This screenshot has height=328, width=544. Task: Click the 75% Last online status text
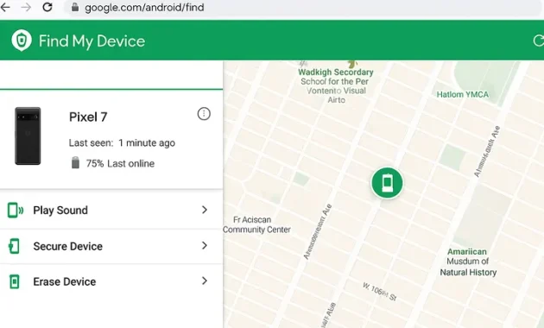[x=120, y=163]
